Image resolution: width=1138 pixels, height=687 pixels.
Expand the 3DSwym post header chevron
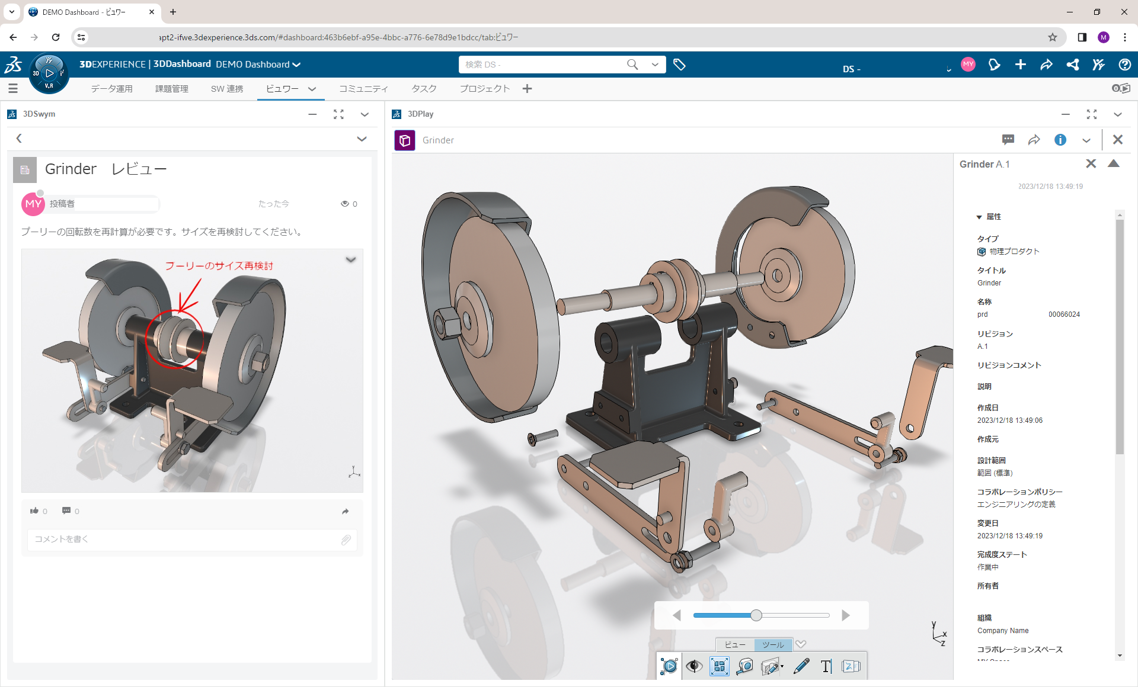(362, 139)
